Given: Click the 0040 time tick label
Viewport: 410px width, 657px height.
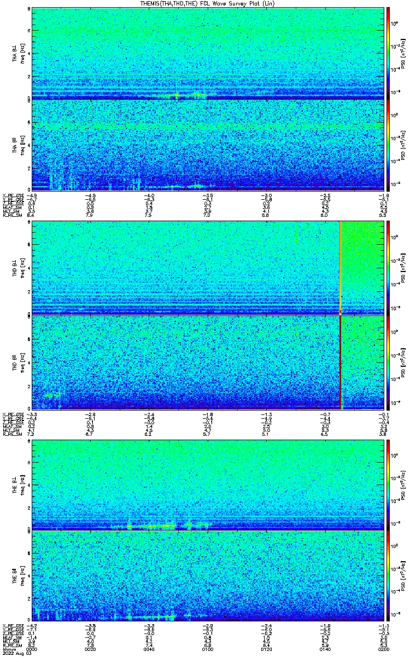Looking at the screenshot, I should (x=149, y=648).
